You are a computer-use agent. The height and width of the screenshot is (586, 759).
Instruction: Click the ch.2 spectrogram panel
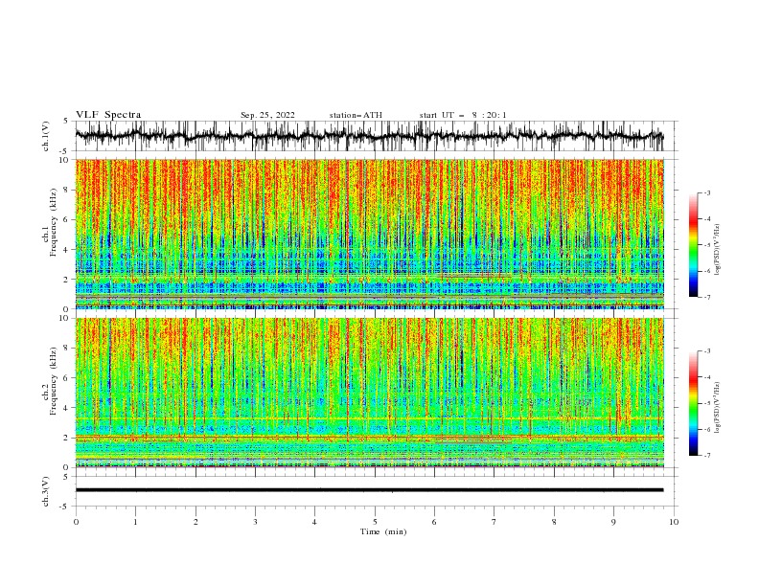369,393
